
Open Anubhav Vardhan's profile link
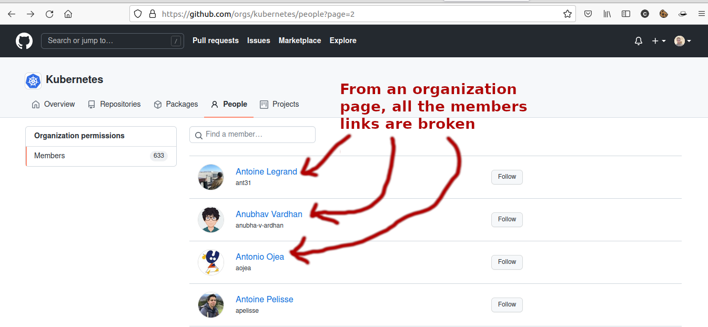269,214
